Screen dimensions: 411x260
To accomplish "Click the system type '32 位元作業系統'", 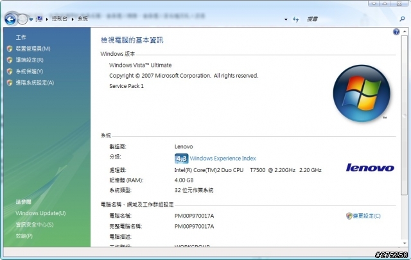I will click(x=194, y=190).
